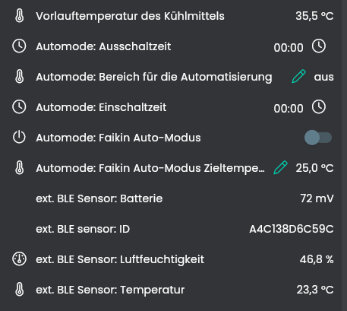Select the Einschaltzeit 00:00 time field

coord(289,109)
